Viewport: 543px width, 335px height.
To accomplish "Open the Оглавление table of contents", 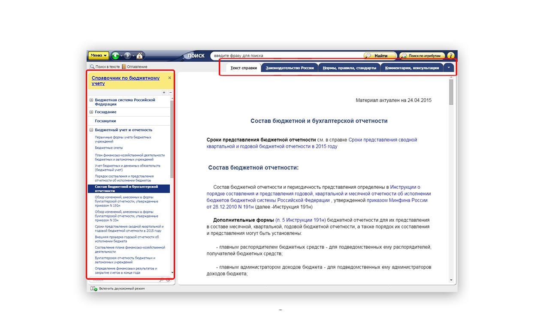I will (135, 66).
